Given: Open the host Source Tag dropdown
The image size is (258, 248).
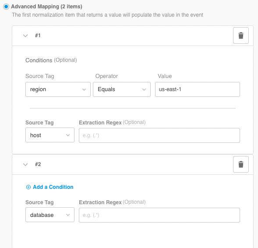Looking at the screenshot, I should (x=50, y=135).
